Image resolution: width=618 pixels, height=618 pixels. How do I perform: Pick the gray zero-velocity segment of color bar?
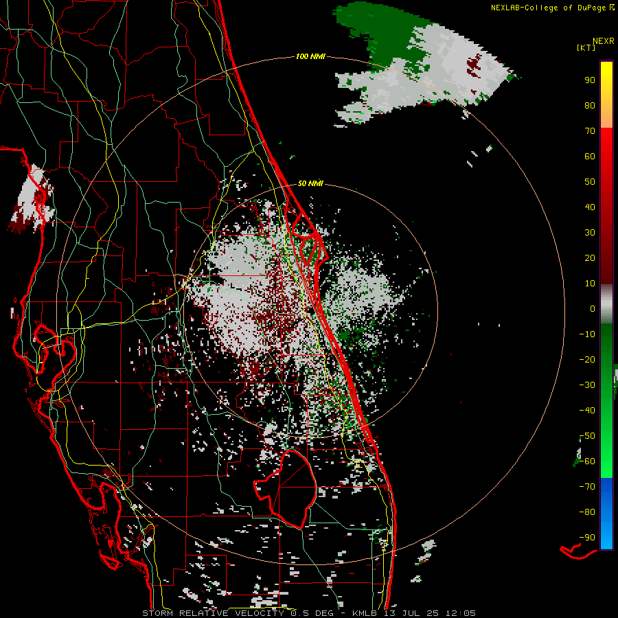click(606, 304)
